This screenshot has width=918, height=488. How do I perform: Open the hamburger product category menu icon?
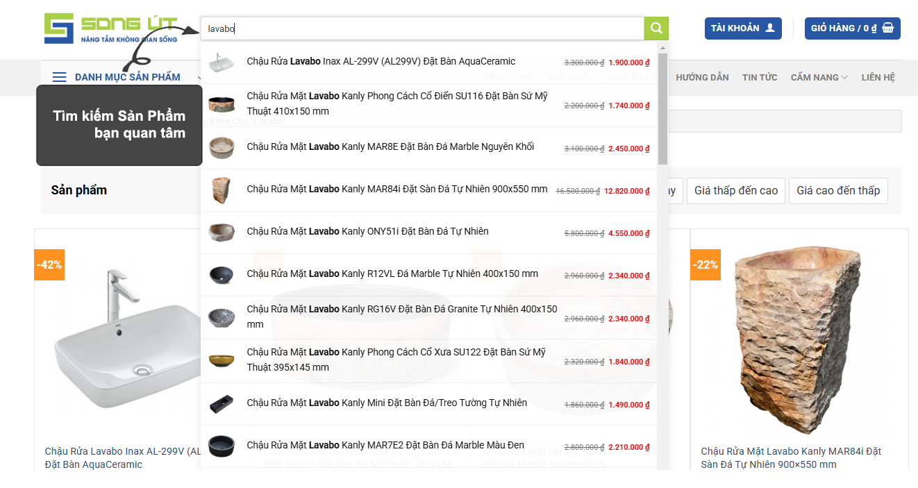(60, 77)
